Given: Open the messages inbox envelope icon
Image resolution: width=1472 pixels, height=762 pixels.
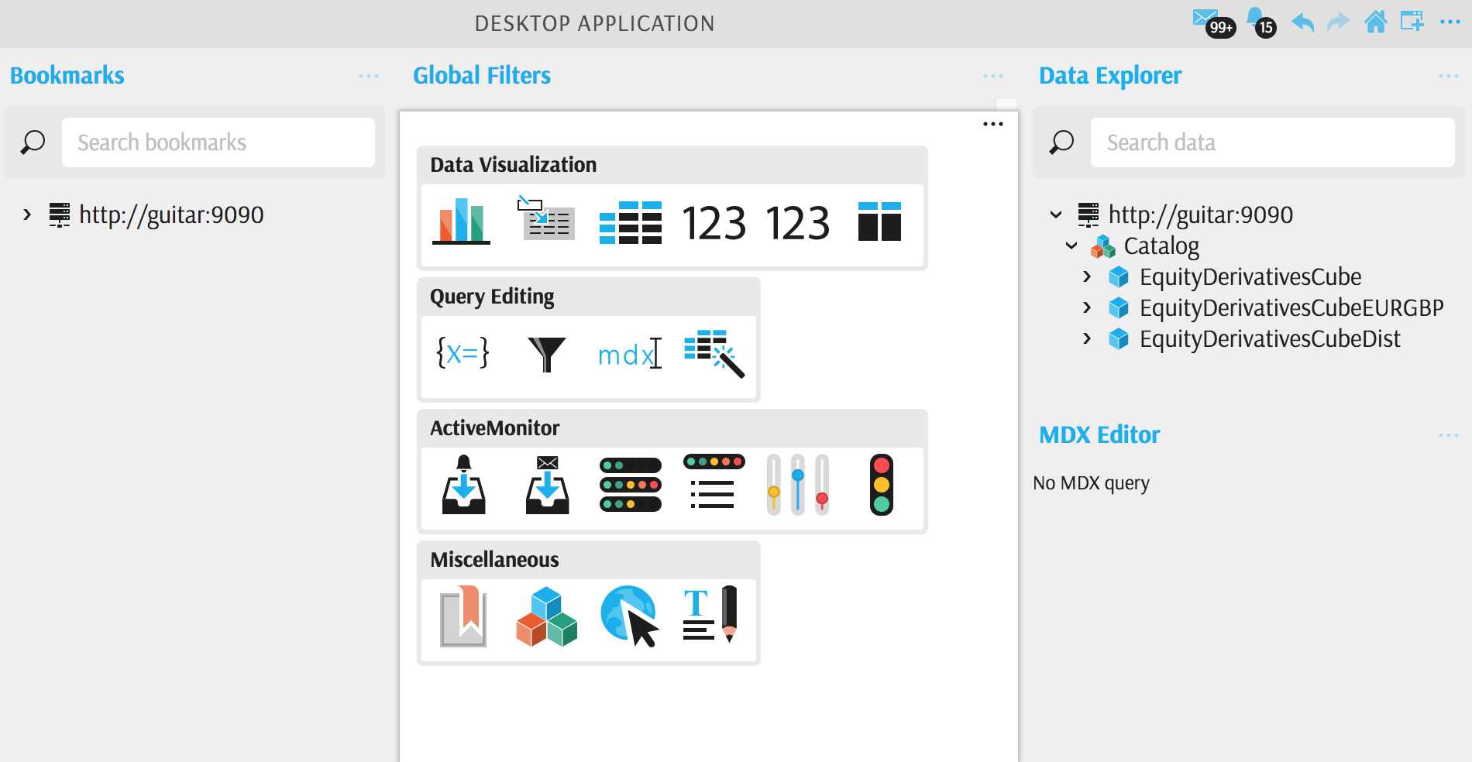Looking at the screenshot, I should pos(547,485).
